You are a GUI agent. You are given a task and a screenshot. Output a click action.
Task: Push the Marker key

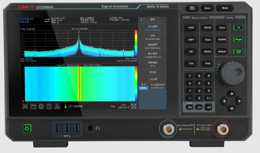point(207,52)
